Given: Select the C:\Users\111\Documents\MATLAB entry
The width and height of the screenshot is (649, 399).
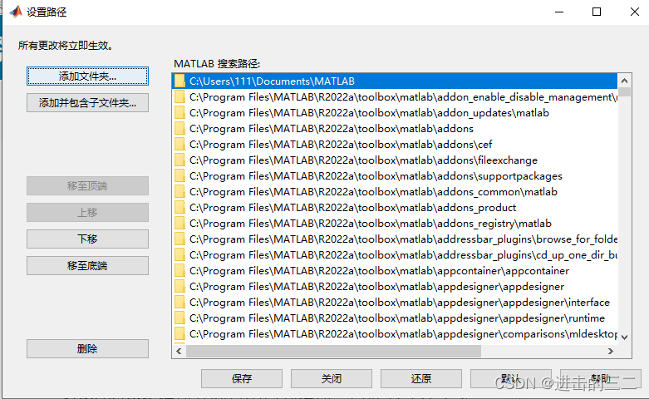Looking at the screenshot, I should pos(395,81).
